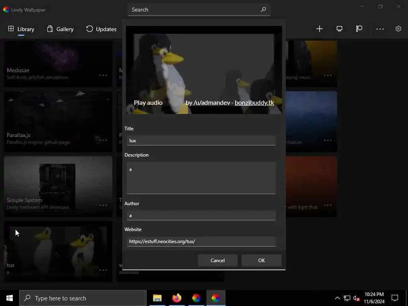Switch to the Gallery tab
Viewport: 408px width, 306px height.
[61, 29]
